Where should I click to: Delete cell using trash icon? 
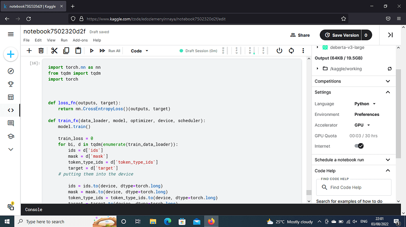click(41, 50)
